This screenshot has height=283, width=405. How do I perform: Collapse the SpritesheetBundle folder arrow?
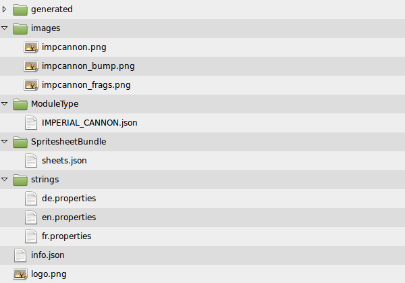5,141
